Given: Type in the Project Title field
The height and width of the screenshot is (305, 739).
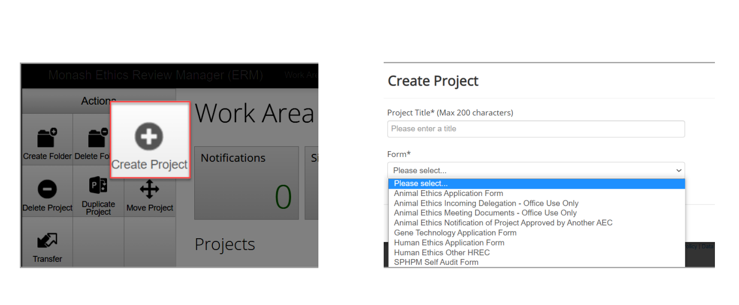Looking at the screenshot, I should click(x=536, y=129).
